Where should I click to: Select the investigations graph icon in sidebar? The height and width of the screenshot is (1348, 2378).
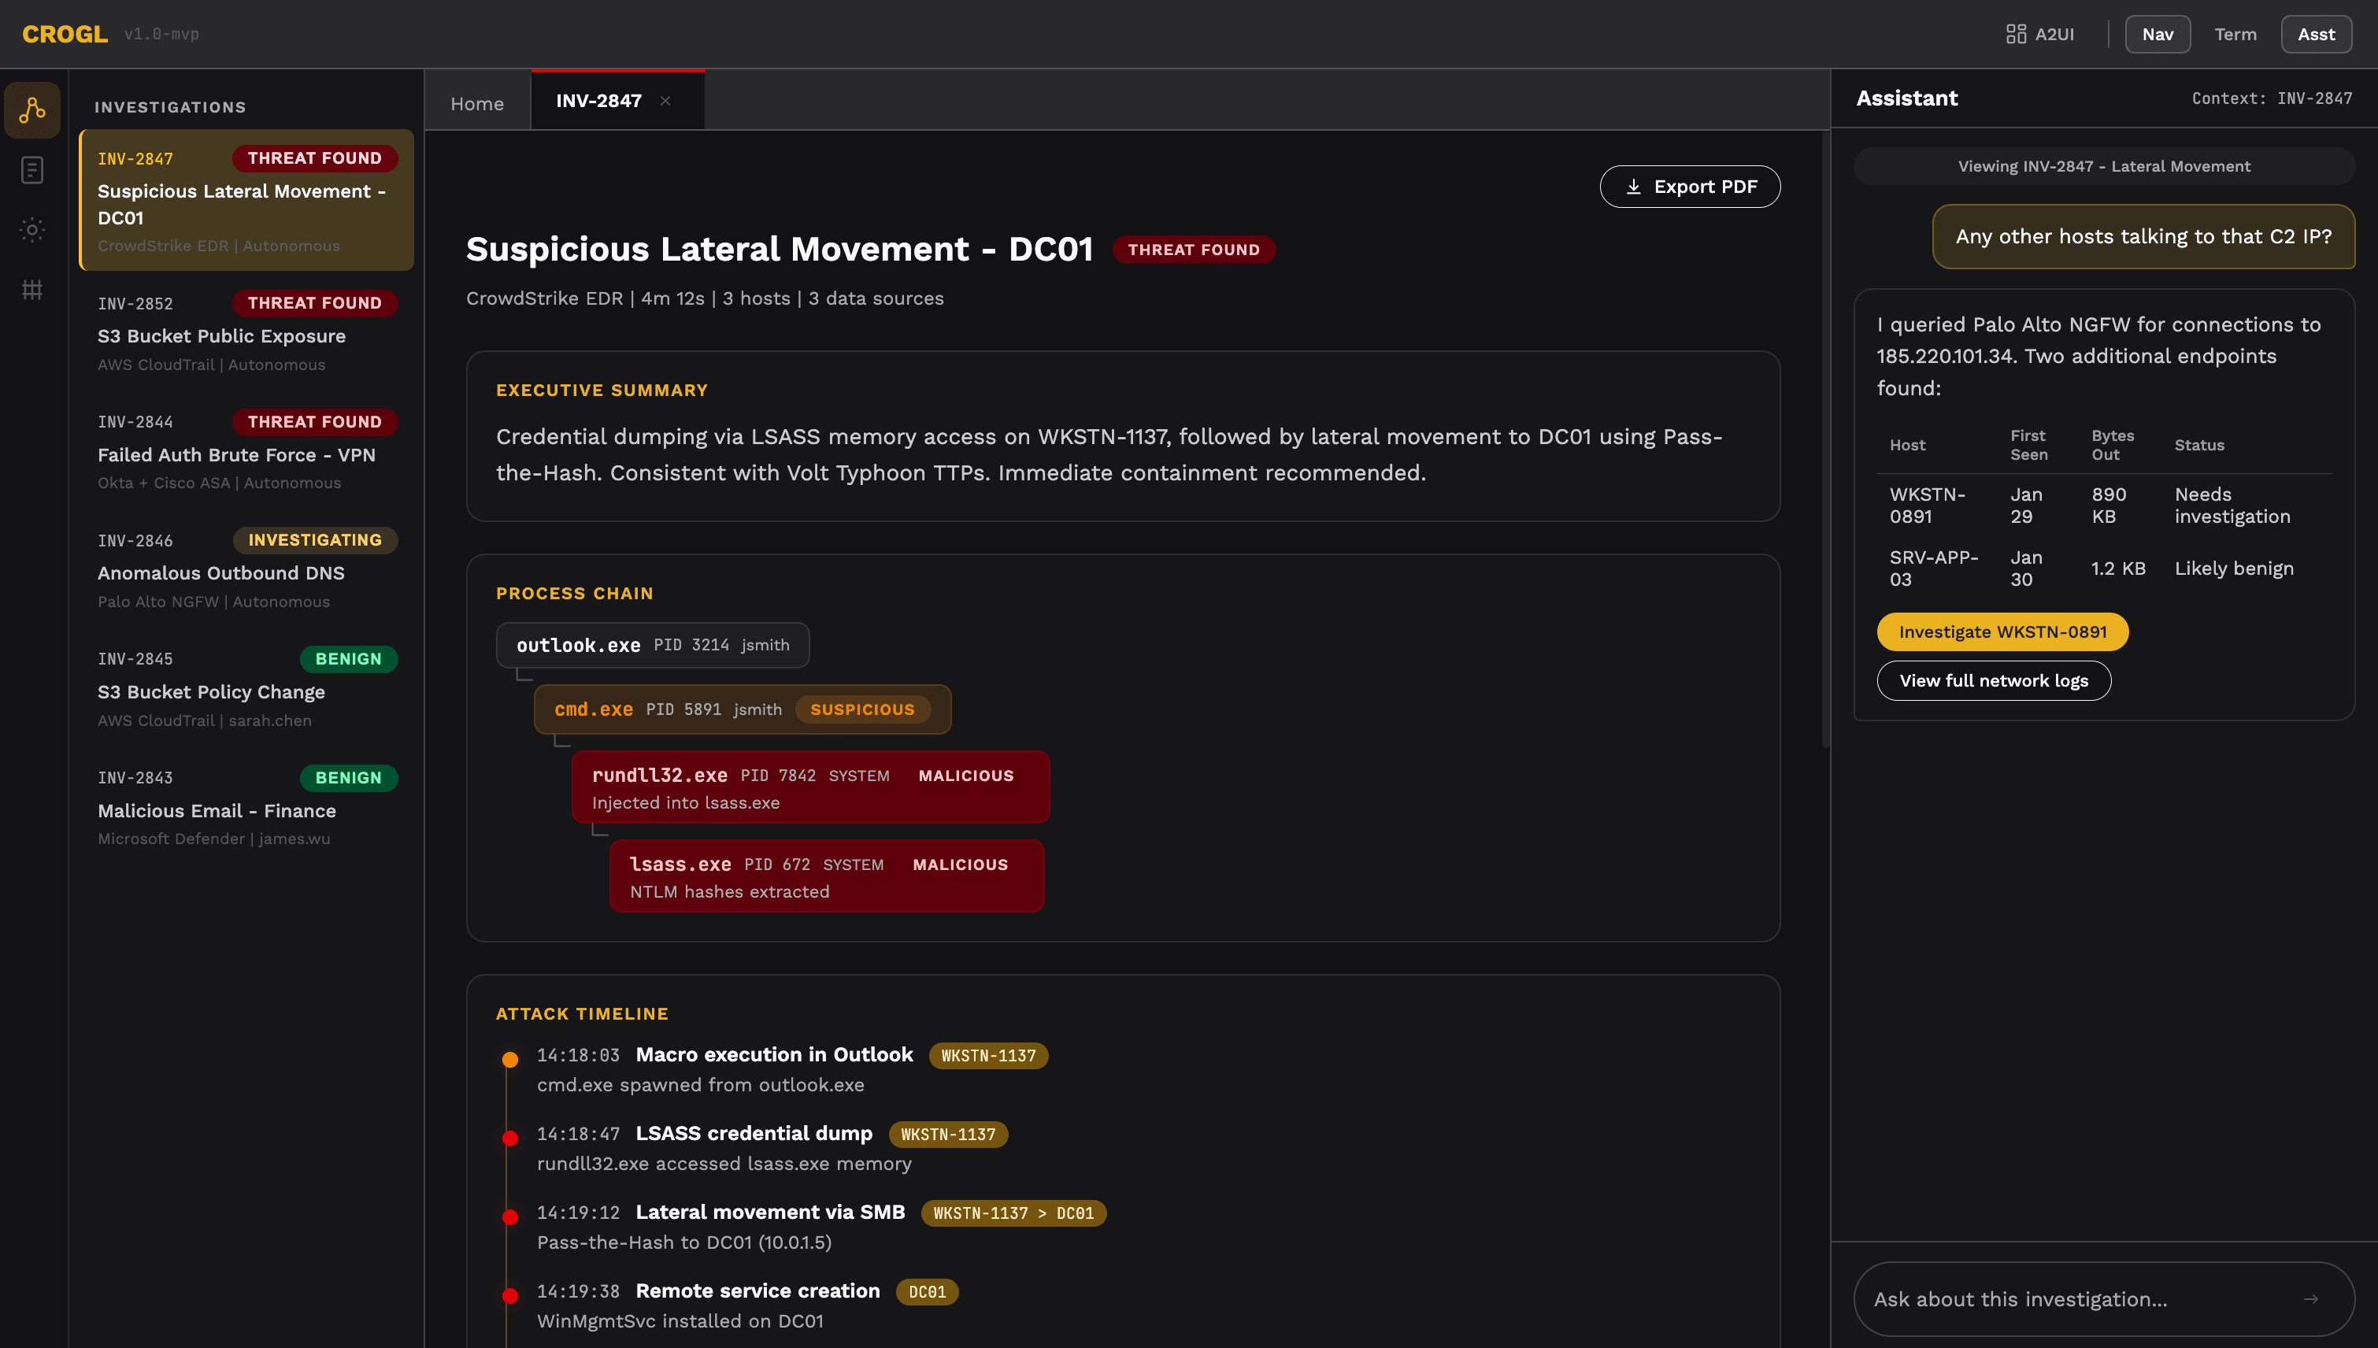coord(31,109)
